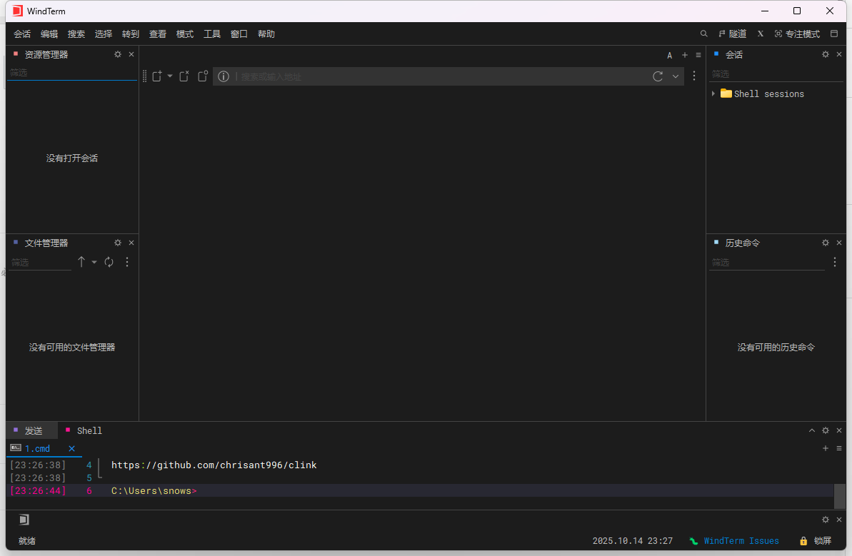The height and width of the screenshot is (556, 852).
Task: Open the 工具 menu
Action: pos(212,34)
